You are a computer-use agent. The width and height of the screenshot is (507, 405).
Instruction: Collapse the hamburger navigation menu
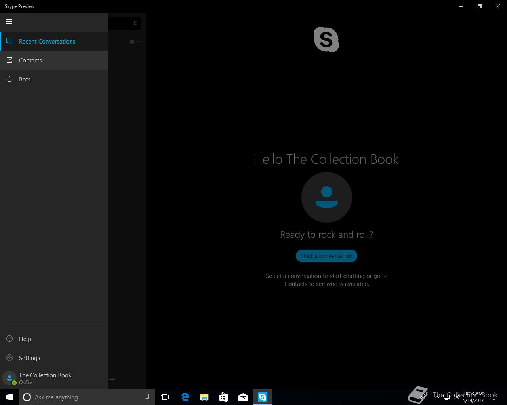pyautogui.click(x=9, y=22)
